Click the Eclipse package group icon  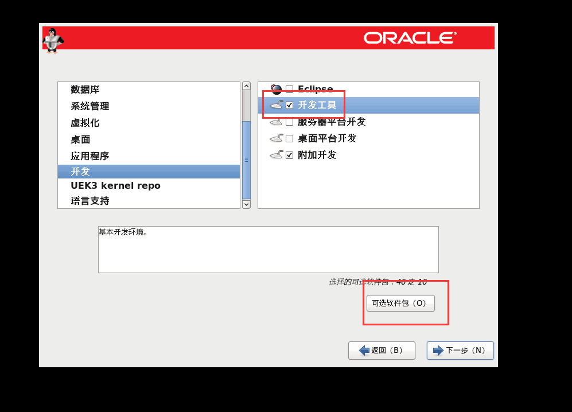277,90
